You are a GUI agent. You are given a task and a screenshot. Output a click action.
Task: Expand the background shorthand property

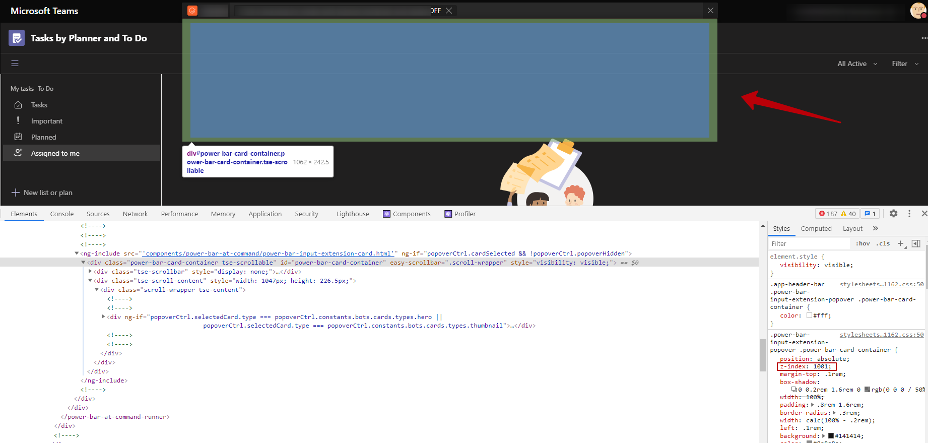824,436
